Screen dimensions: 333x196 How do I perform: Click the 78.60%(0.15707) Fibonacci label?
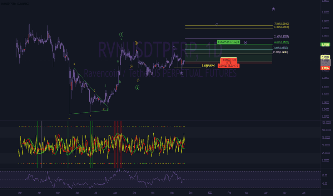(x=280, y=48)
